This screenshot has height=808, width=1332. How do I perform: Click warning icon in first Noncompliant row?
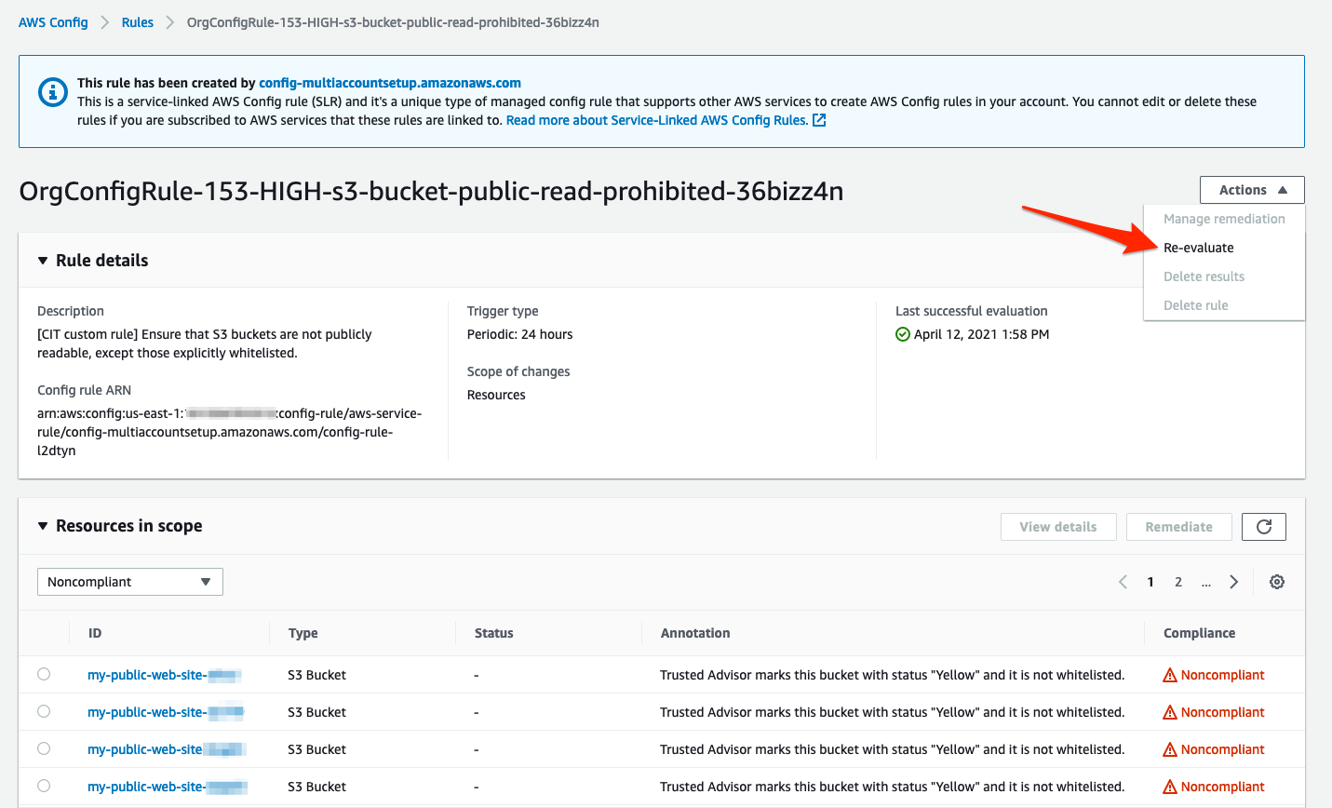coord(1170,675)
